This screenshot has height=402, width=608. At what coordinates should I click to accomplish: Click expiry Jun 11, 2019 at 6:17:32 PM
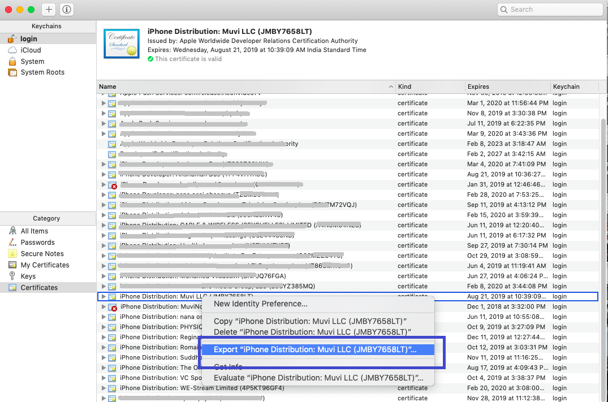point(506,235)
